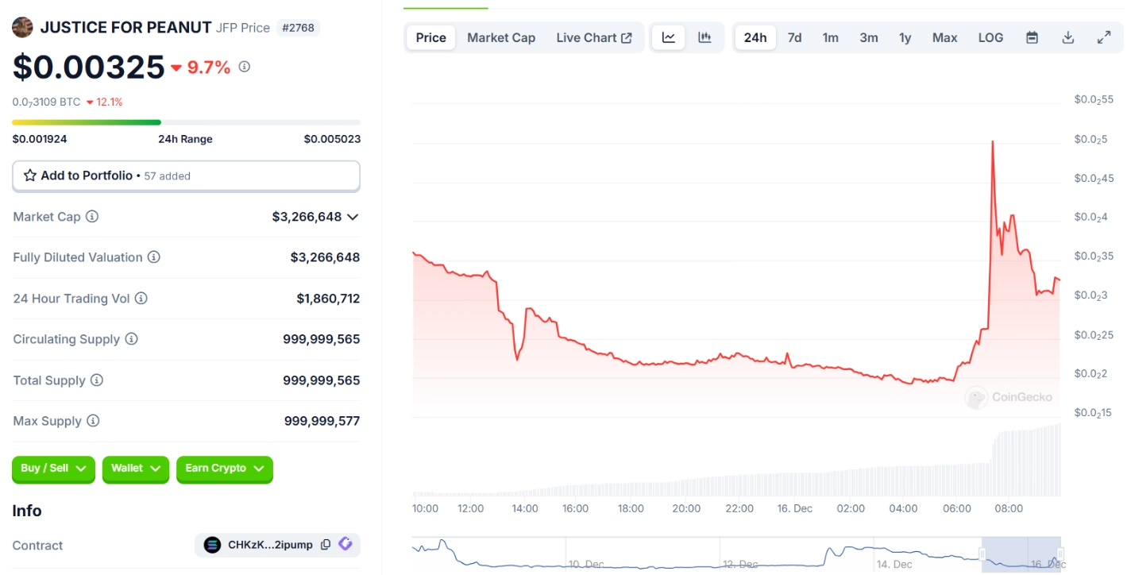
Task: Select the Price chart tab
Action: [x=430, y=37]
